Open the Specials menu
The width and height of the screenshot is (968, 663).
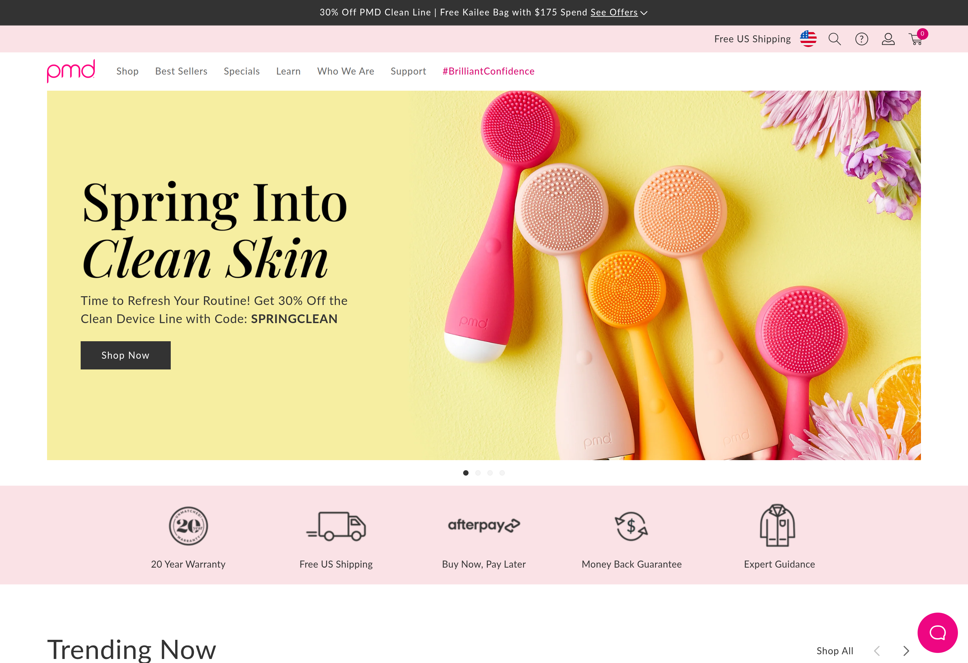pyautogui.click(x=242, y=71)
